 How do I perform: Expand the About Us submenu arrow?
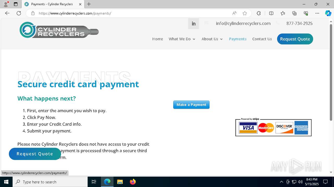tap(221, 39)
